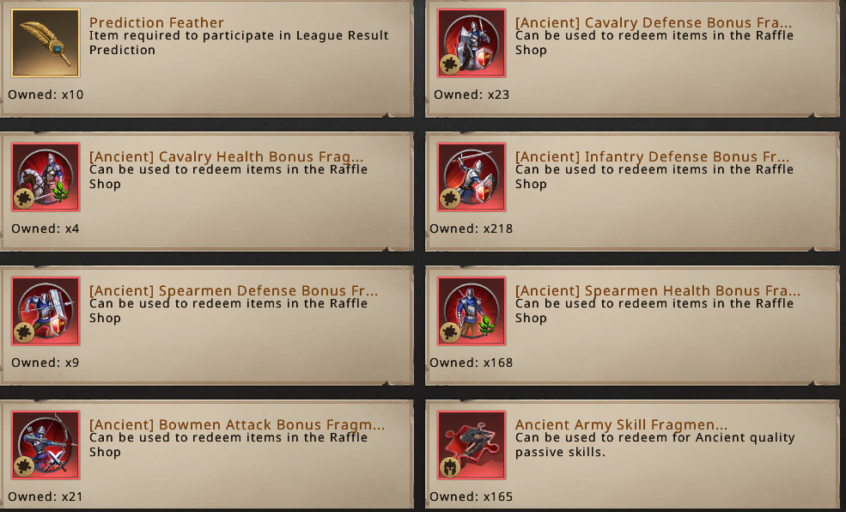
Task: Select the League Result Prediction description text
Action: click(239, 43)
